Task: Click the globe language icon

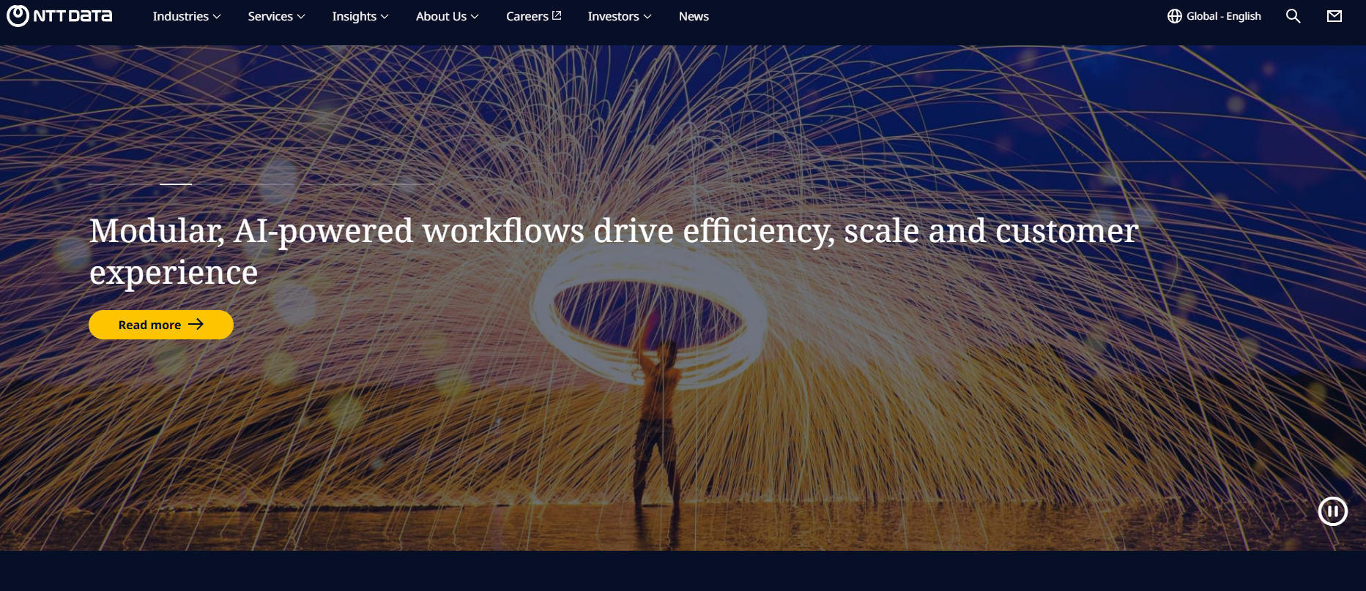Action: click(x=1174, y=16)
